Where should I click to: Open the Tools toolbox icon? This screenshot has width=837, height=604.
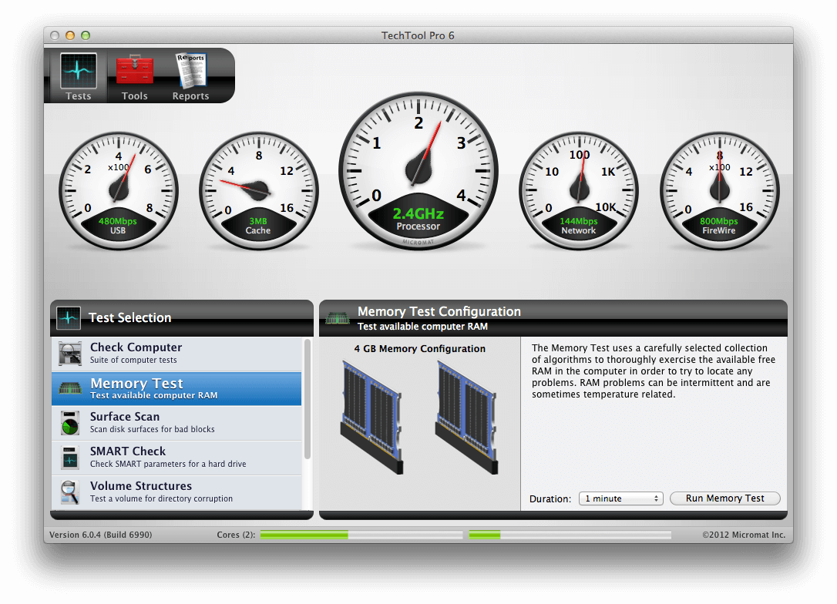coord(135,70)
